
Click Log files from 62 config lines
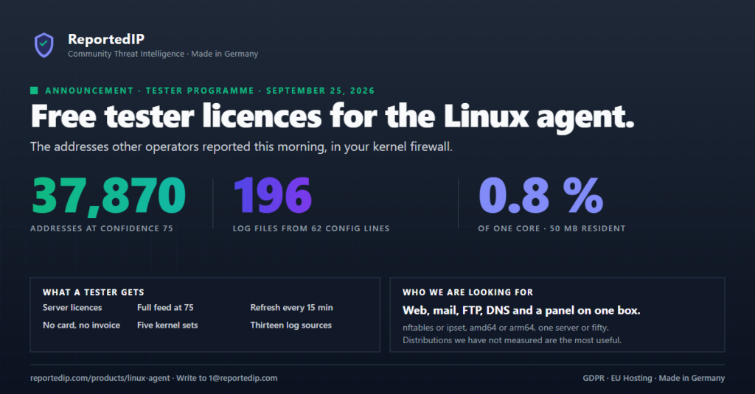pos(311,228)
